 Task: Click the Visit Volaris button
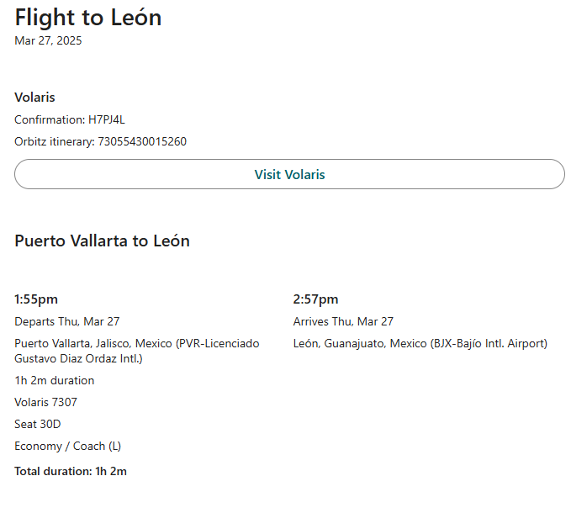pos(289,175)
